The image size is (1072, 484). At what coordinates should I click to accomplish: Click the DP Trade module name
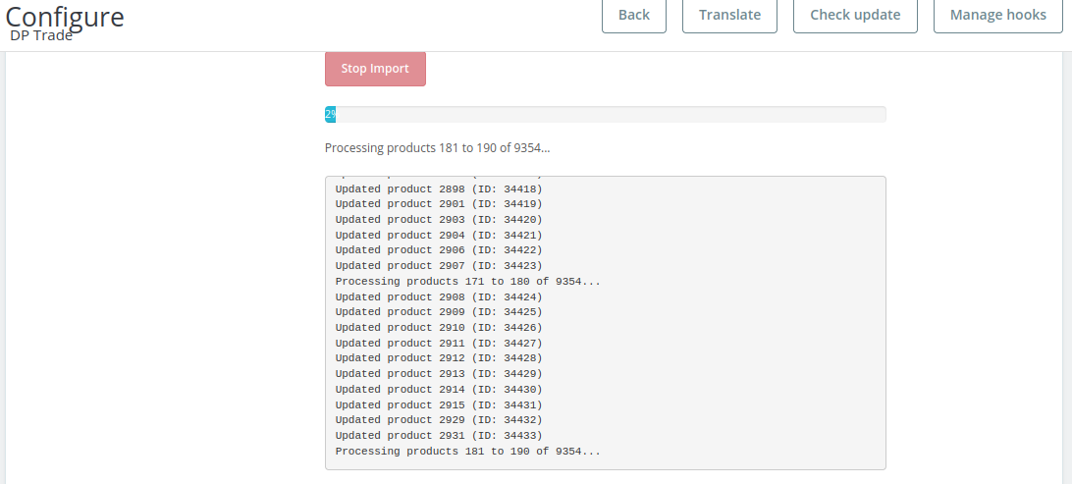(x=40, y=36)
